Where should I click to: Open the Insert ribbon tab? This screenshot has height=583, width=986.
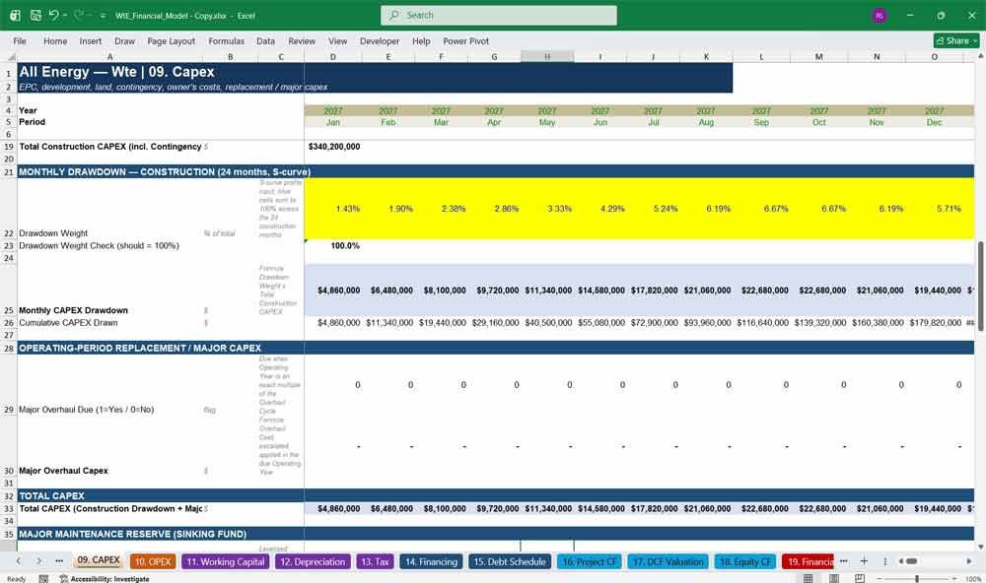[91, 40]
